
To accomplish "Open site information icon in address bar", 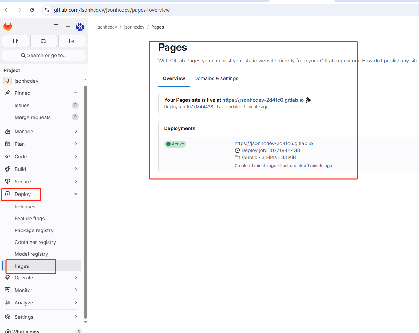I will [x=47, y=10].
